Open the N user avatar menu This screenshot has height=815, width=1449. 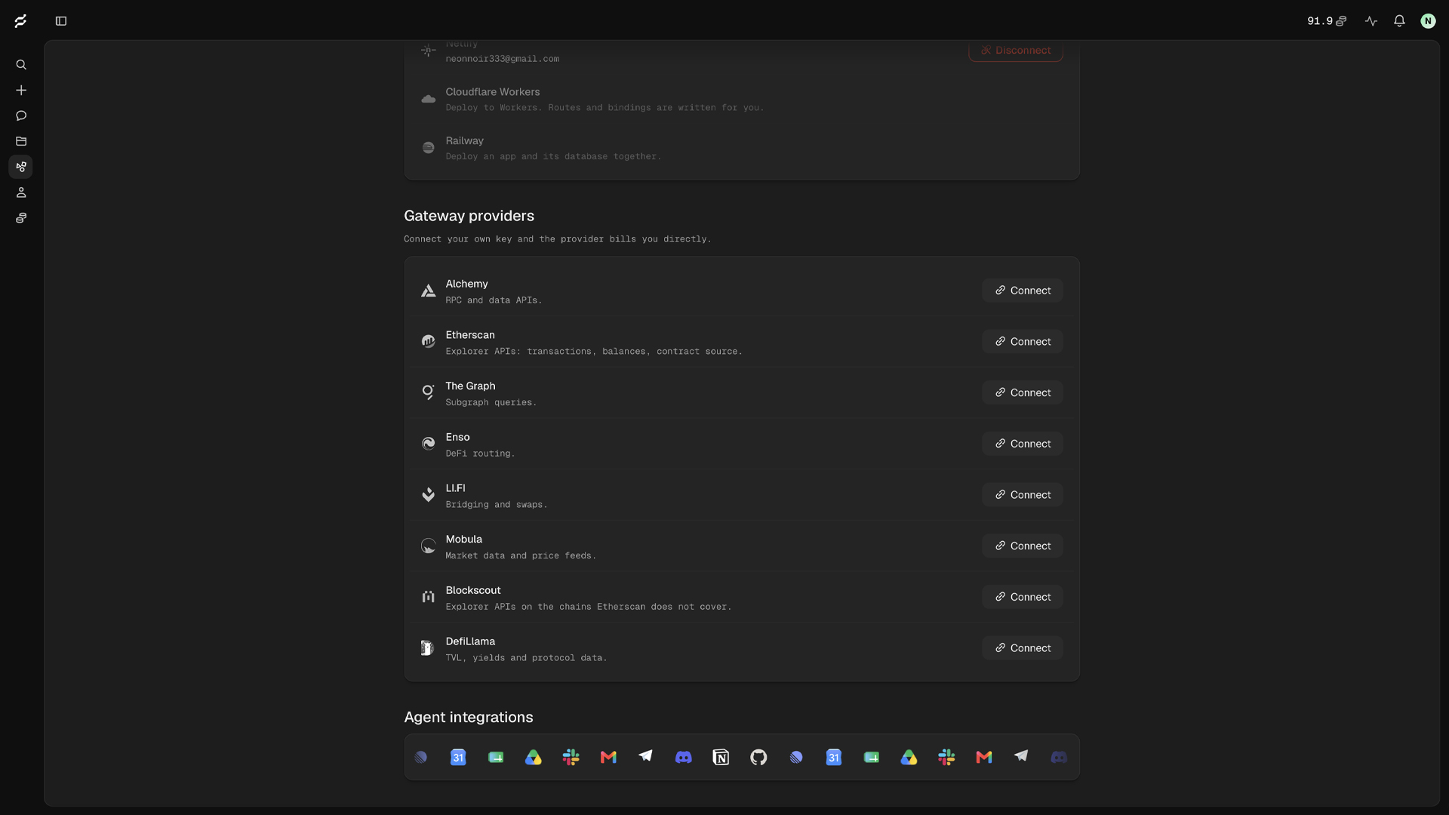tap(1428, 21)
